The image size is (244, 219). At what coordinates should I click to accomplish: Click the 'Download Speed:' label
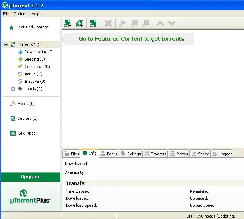(82, 205)
